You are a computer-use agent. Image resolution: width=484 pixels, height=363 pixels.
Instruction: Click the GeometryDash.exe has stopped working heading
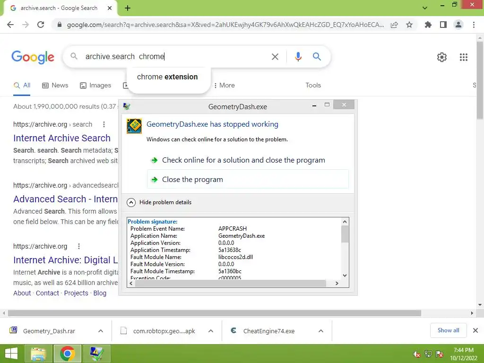coord(212,124)
